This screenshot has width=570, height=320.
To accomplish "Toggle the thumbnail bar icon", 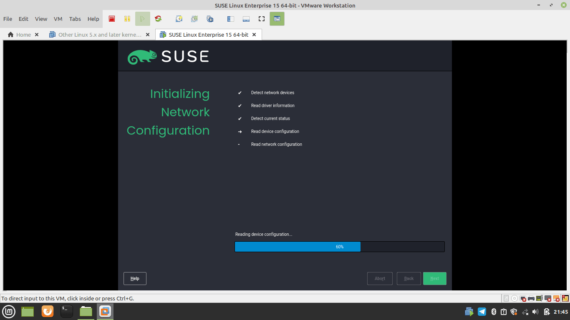I will tap(246, 19).
